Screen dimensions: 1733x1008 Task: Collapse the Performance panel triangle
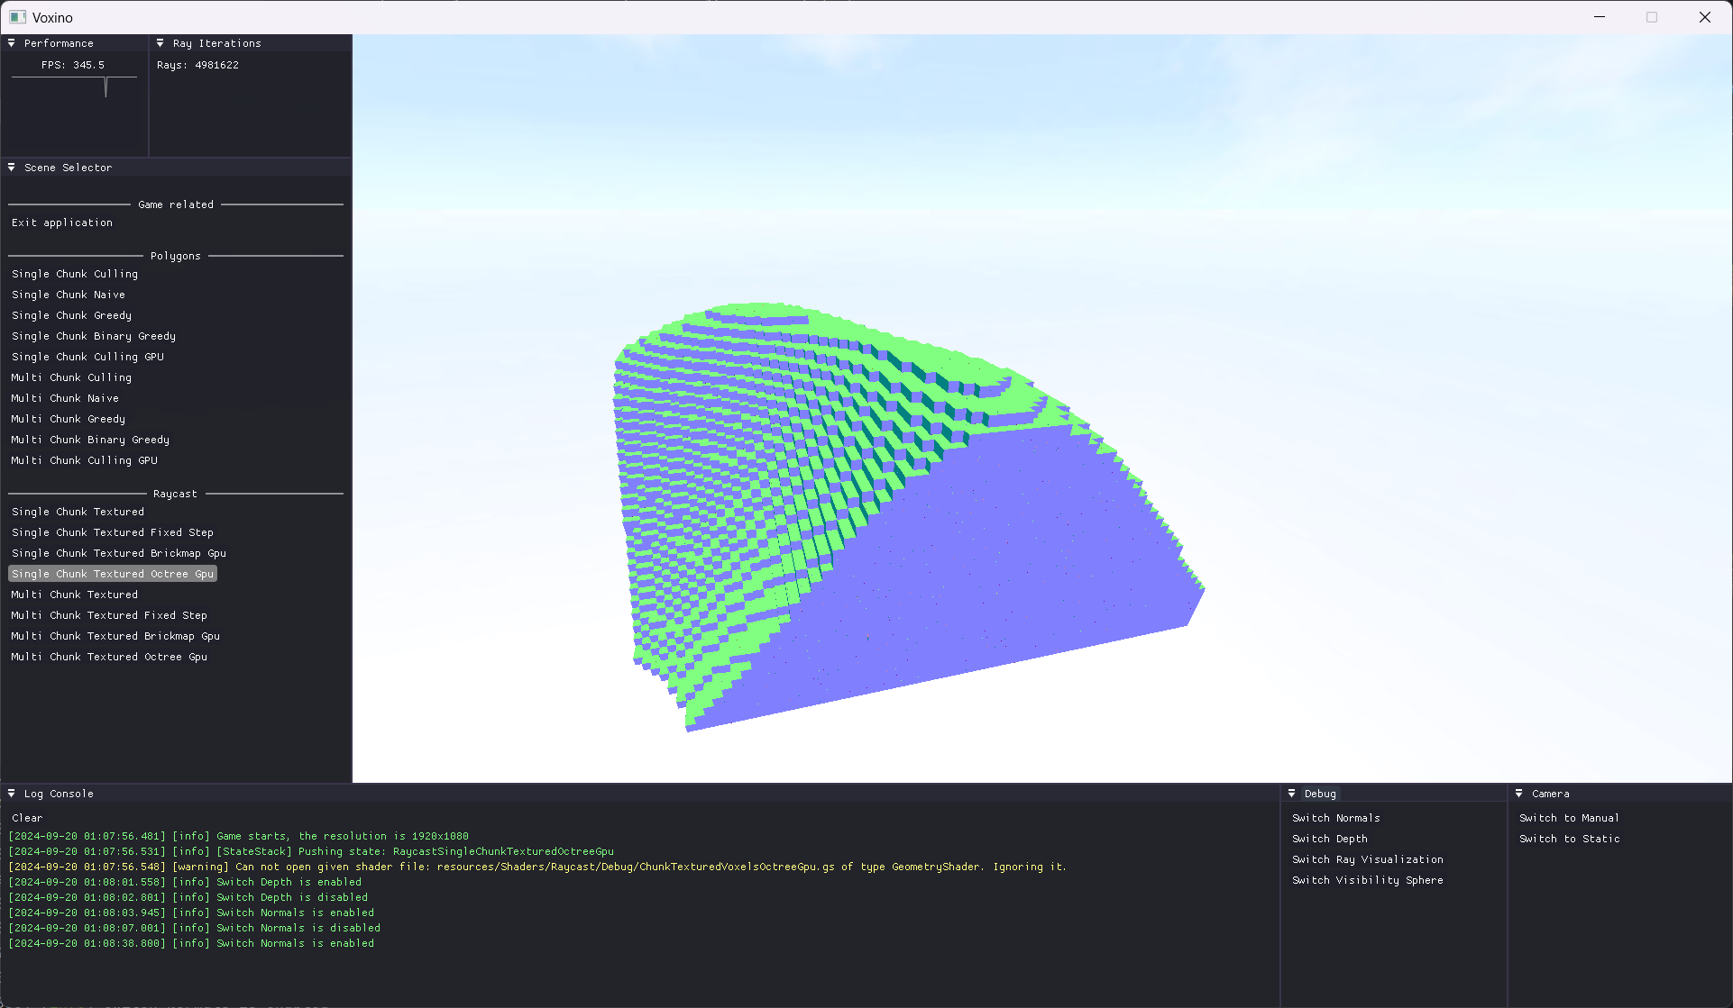pyautogui.click(x=12, y=43)
